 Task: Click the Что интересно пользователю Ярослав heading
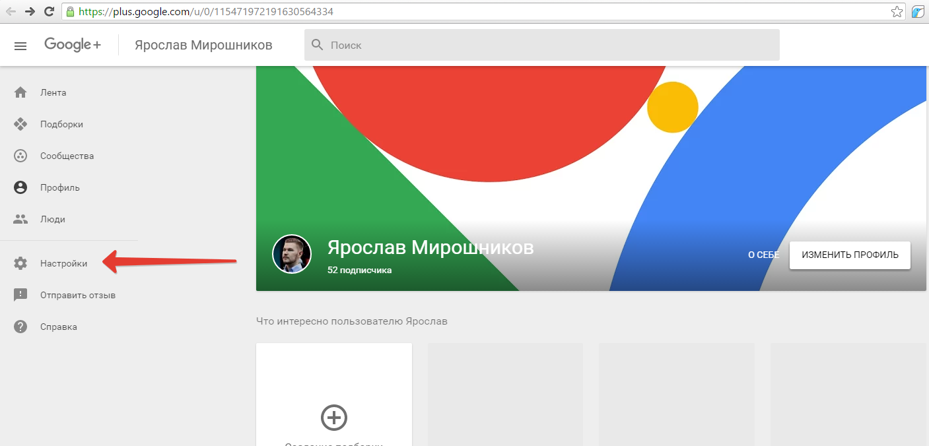point(352,321)
